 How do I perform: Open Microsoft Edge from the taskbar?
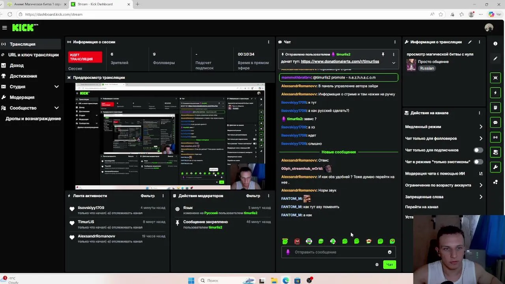tap(286, 280)
